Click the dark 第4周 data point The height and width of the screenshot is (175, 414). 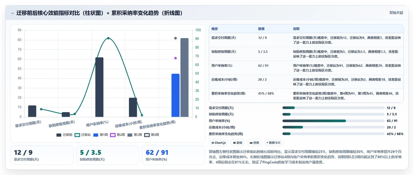click(x=175, y=38)
